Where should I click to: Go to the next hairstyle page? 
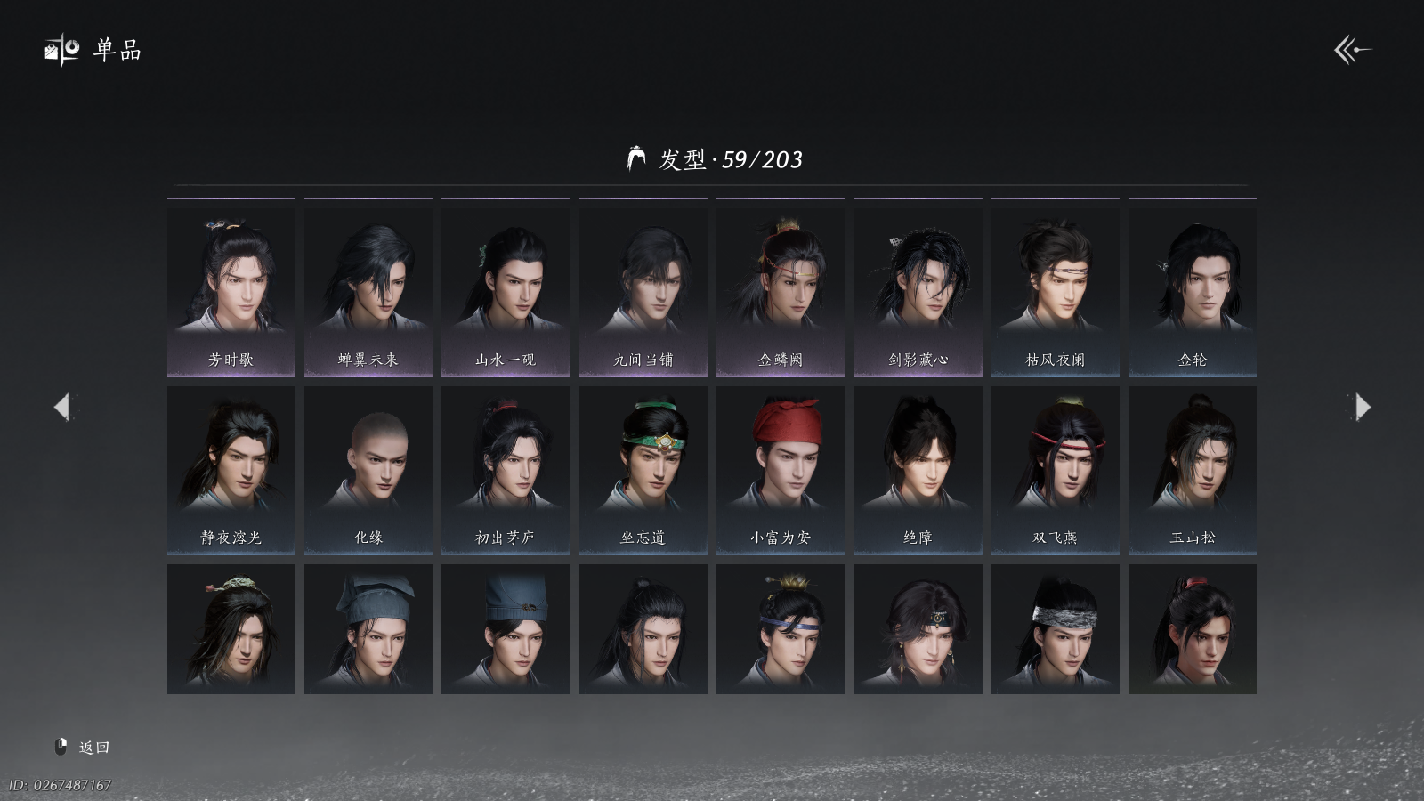pos(1363,407)
